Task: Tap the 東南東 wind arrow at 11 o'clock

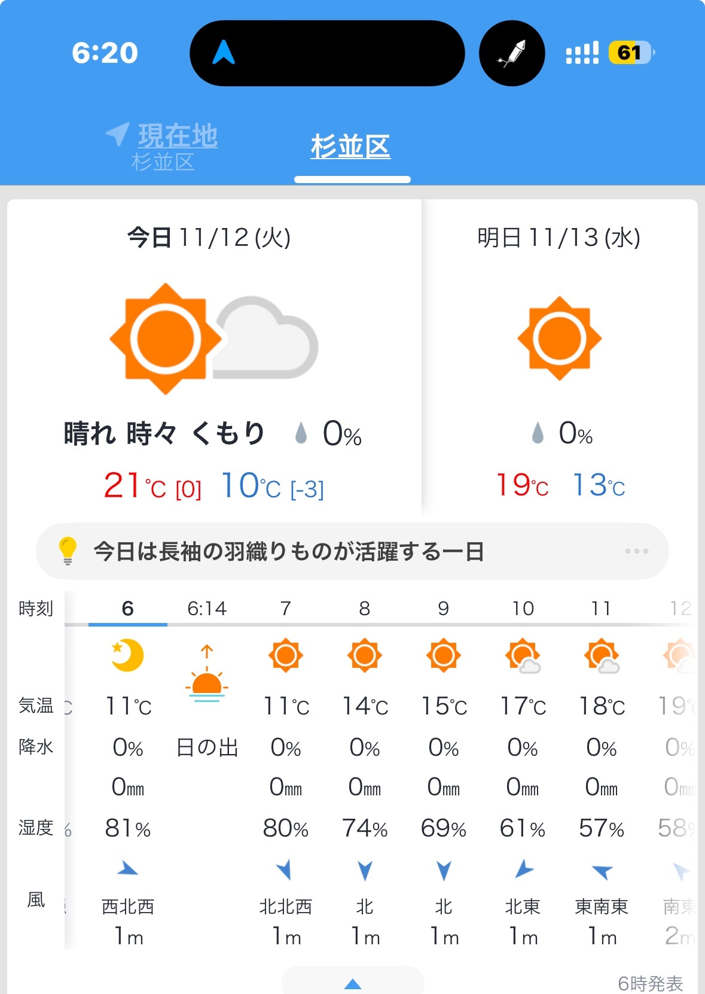Action: pyautogui.click(x=602, y=871)
